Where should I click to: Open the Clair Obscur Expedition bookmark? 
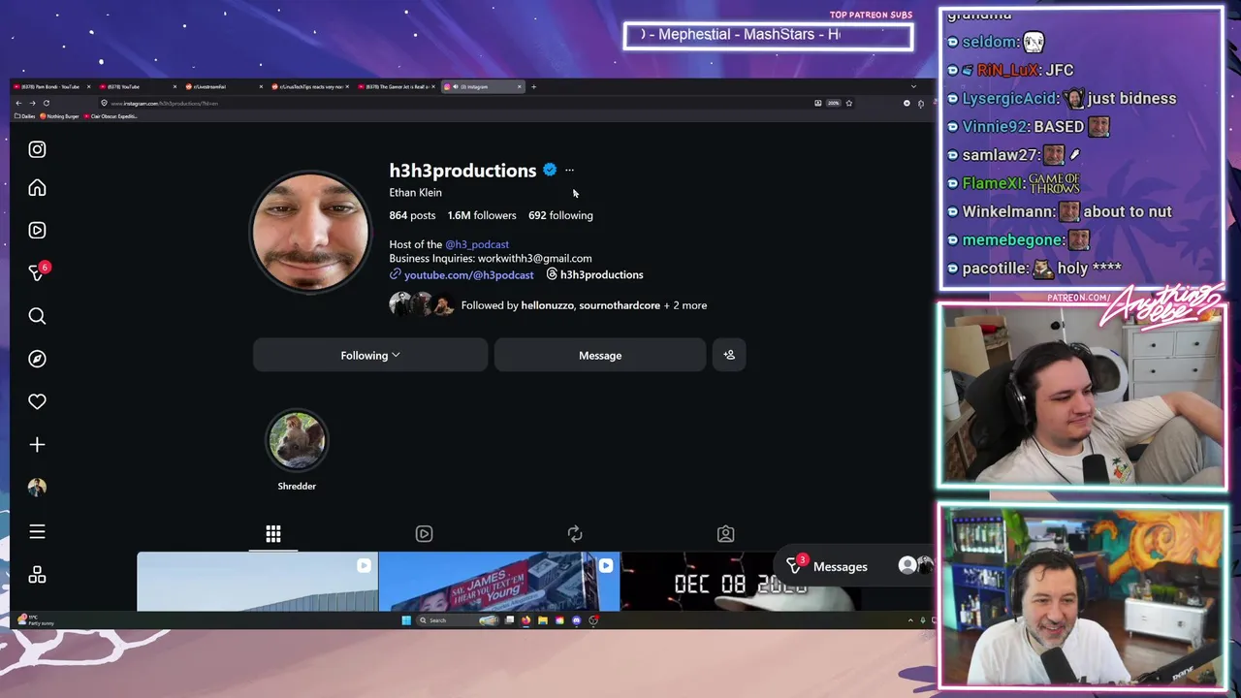coord(111,116)
